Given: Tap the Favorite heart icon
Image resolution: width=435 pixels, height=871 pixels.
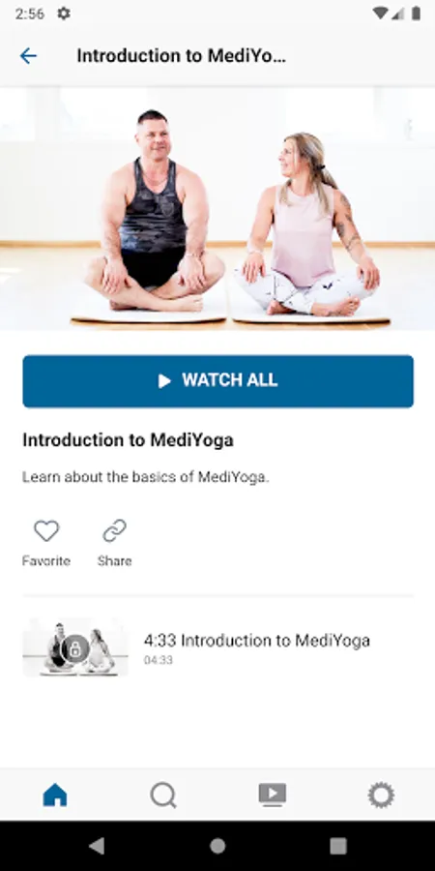Looking at the screenshot, I should tap(46, 531).
